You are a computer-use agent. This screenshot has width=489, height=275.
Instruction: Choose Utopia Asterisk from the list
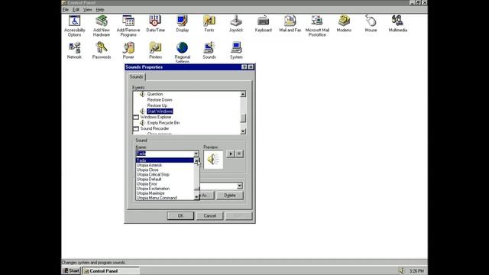point(165,165)
